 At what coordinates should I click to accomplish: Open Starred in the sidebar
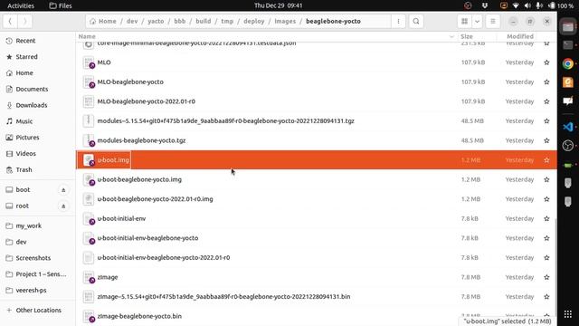click(x=38, y=56)
